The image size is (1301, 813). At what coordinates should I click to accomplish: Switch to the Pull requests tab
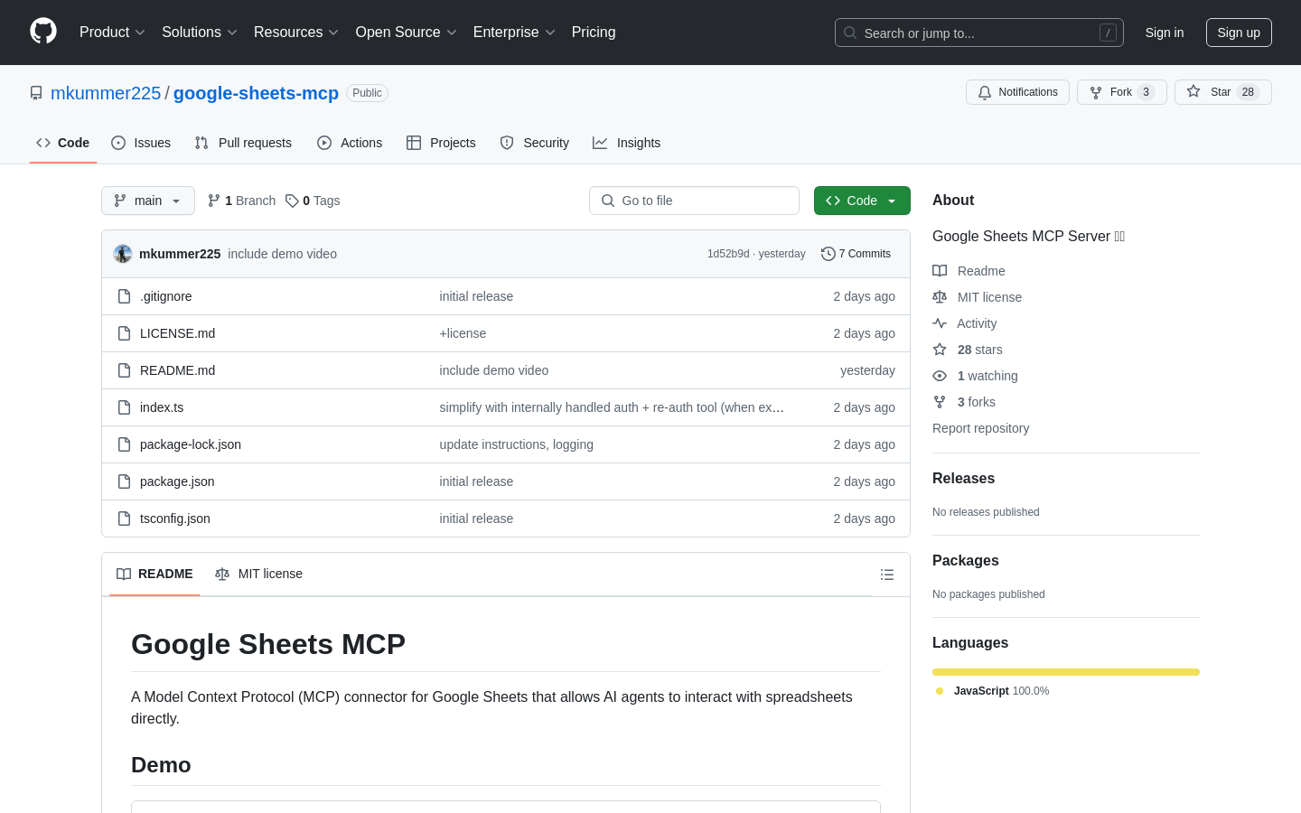[243, 143]
